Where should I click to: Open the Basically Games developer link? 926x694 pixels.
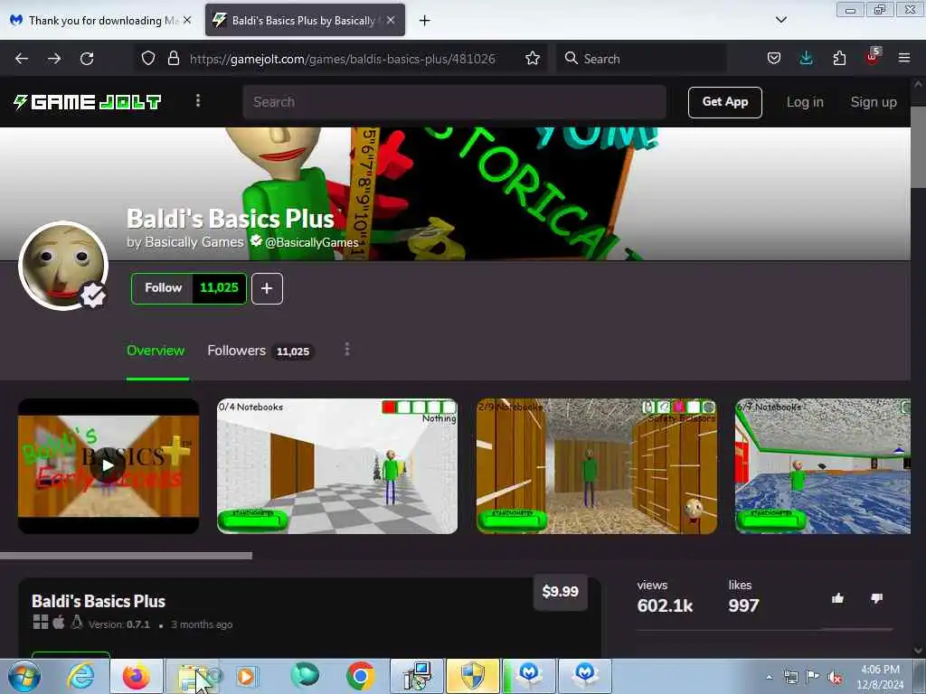click(x=194, y=242)
